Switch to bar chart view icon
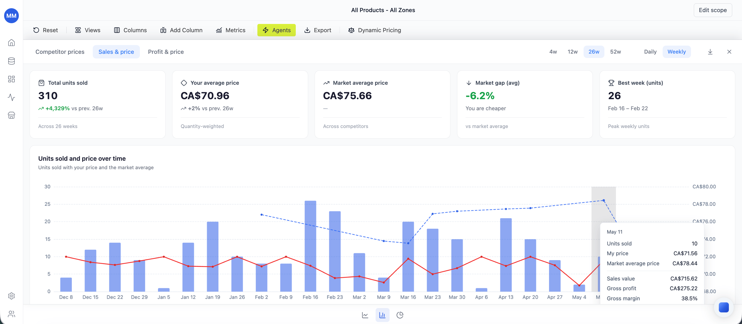The image size is (742, 324). pos(382,315)
